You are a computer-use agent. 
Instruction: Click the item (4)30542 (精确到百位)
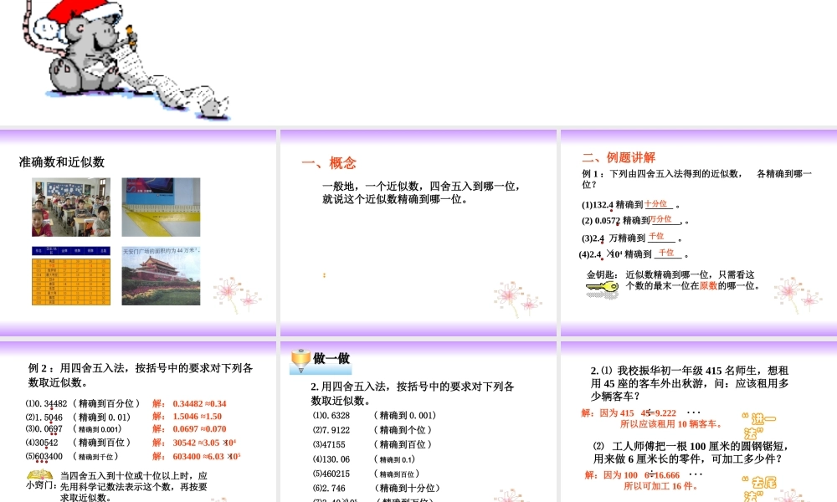pyautogui.click(x=78, y=443)
